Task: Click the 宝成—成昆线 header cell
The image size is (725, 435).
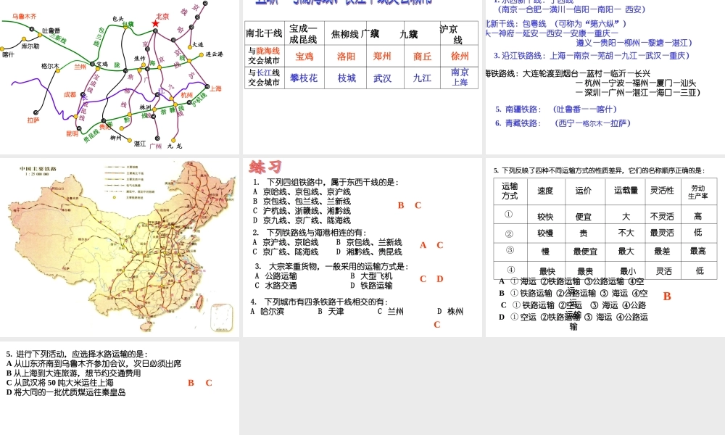Action: (x=303, y=33)
